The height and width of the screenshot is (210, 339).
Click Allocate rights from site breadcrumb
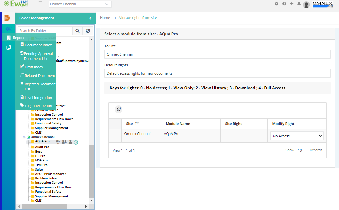pyautogui.click(x=138, y=18)
